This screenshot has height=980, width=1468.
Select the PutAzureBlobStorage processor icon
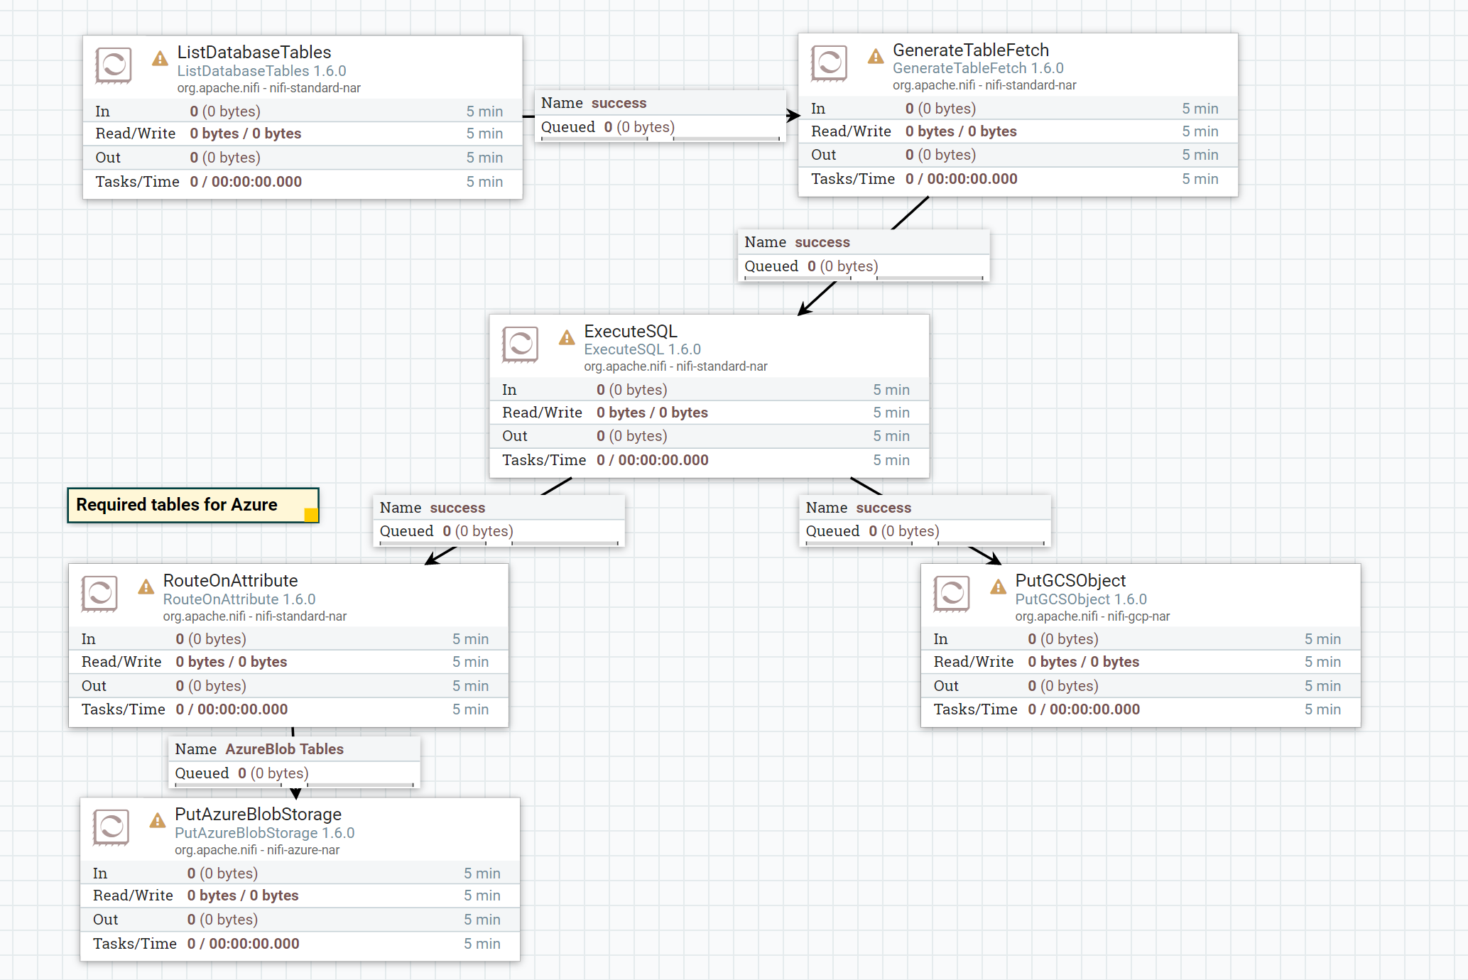pos(111,828)
